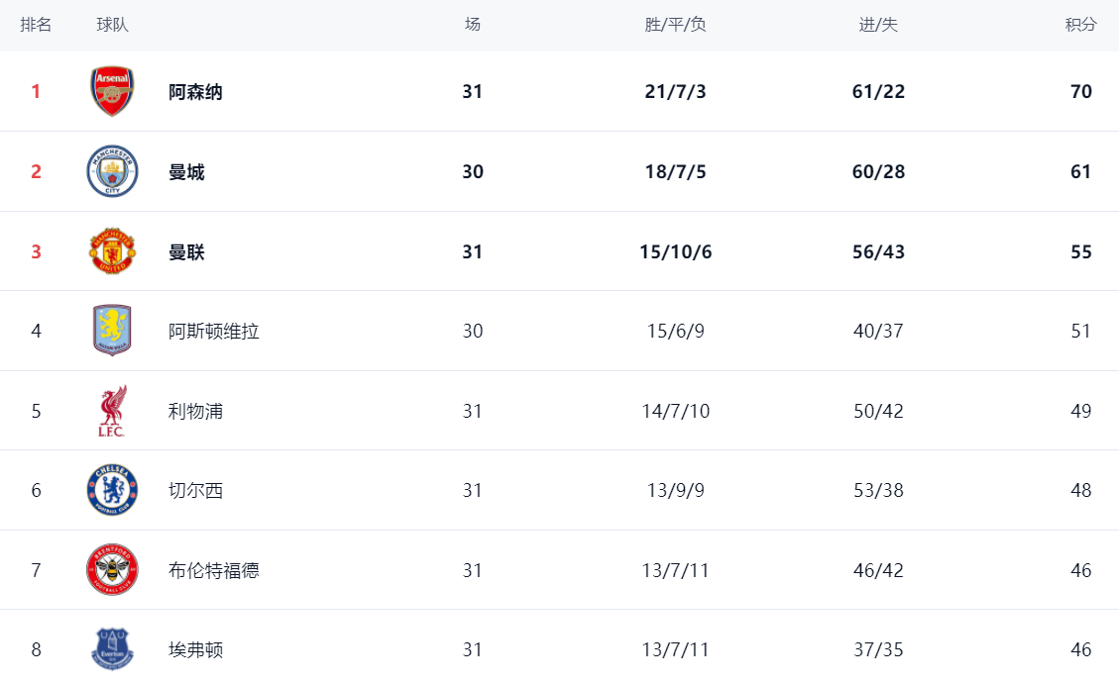Click the 进/失 column header
The height and width of the screenshot is (684, 1119).
coord(877,25)
